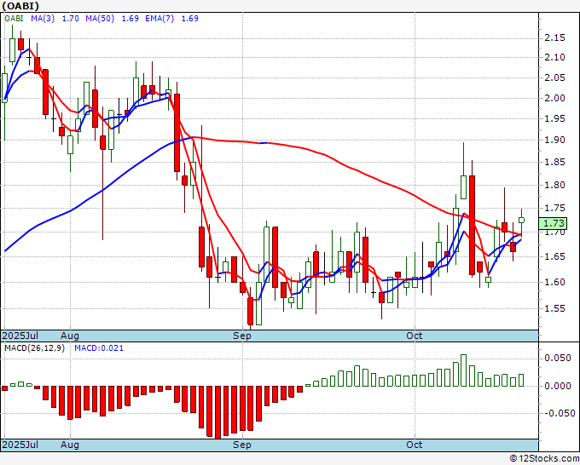
Task: Click the MA(50) legend label
Action: [x=100, y=18]
